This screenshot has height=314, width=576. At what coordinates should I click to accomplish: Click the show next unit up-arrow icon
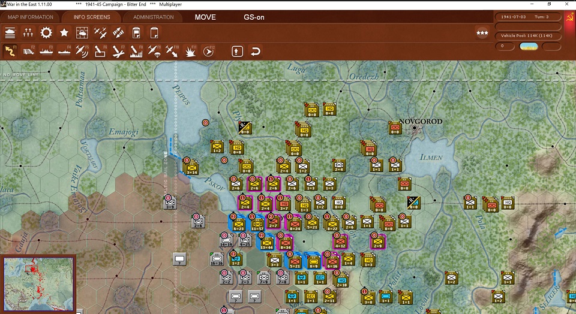click(x=237, y=52)
